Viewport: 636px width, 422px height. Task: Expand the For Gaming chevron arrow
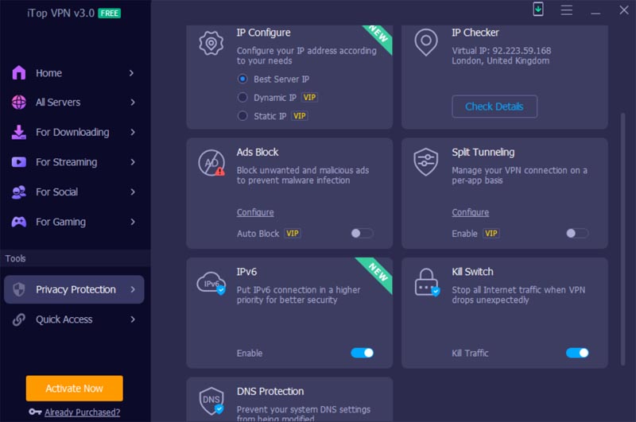click(132, 222)
